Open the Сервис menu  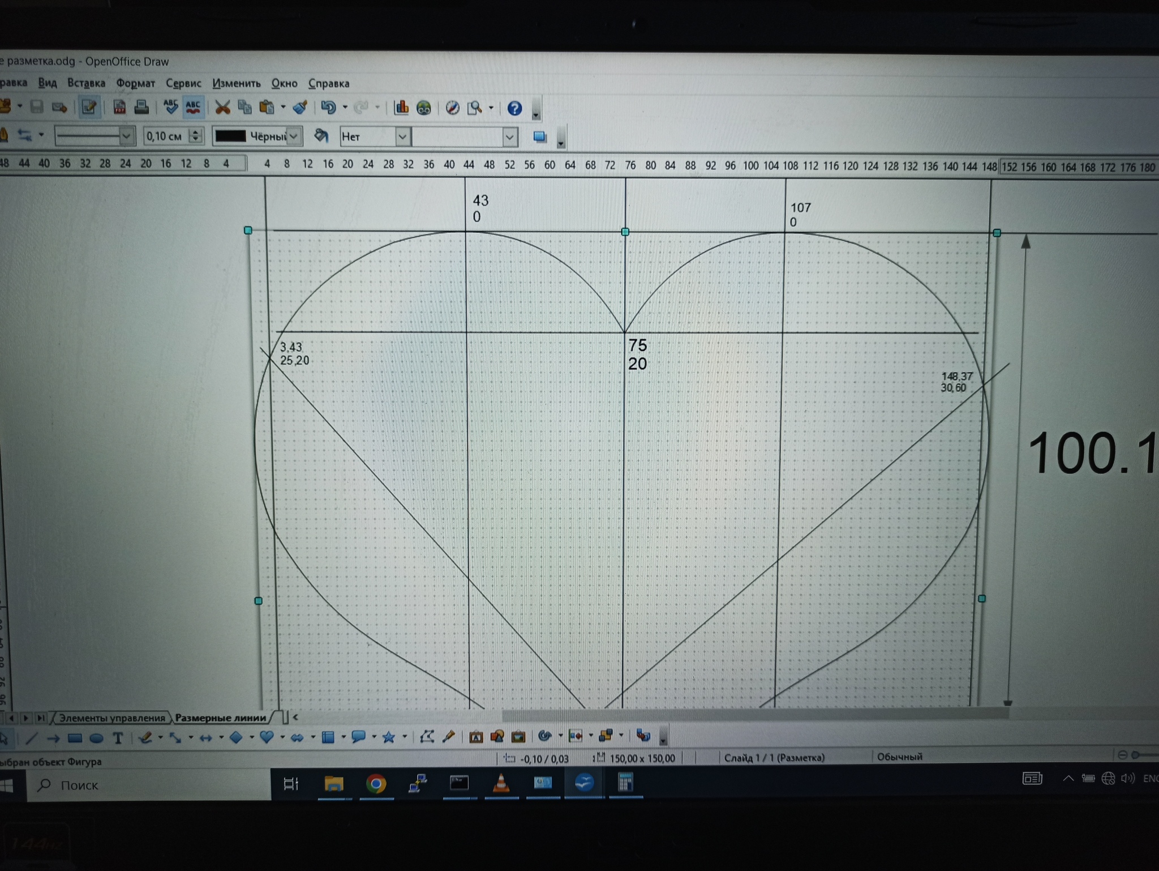click(x=183, y=83)
